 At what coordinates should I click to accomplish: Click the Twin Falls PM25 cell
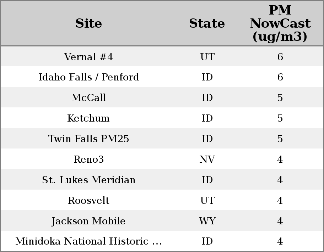click(88, 139)
